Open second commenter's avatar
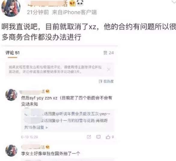The height and width of the screenshot is (161, 176). click(x=11, y=150)
